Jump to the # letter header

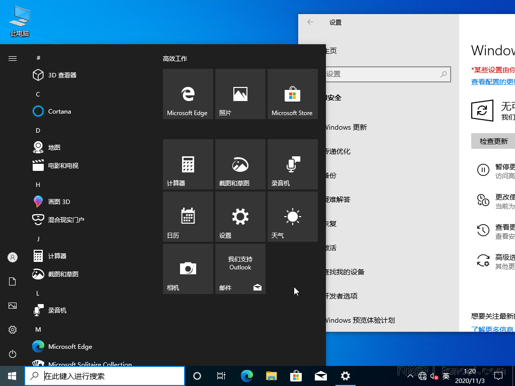(38, 58)
